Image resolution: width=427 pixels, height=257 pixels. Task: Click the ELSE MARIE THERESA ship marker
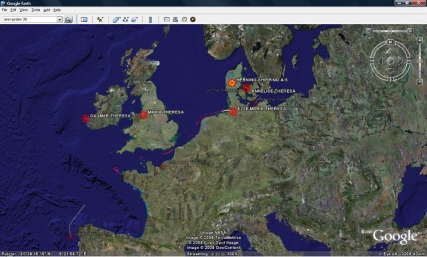coord(233,111)
